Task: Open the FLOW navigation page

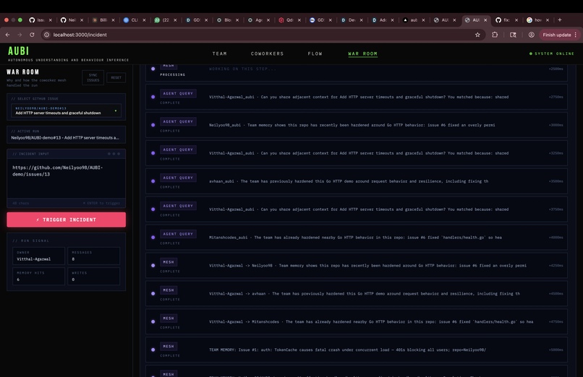Action: pos(315,53)
